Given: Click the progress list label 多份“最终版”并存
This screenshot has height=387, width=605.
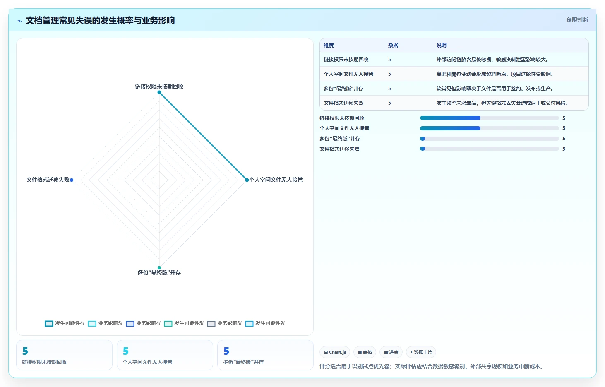Looking at the screenshot, I should [x=340, y=139].
